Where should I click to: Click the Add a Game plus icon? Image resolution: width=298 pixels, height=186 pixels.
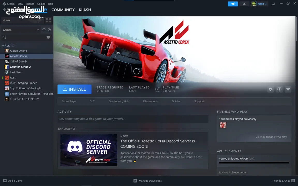pos(5,181)
